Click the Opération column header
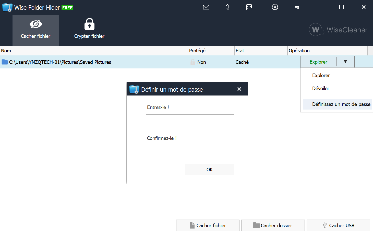Viewport: 373px width, 239px height. click(328, 51)
